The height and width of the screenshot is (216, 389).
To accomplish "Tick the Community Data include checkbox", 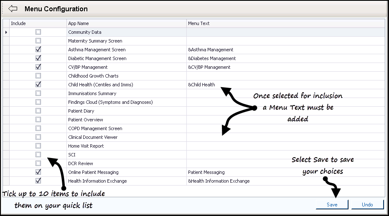I will coord(38,32).
